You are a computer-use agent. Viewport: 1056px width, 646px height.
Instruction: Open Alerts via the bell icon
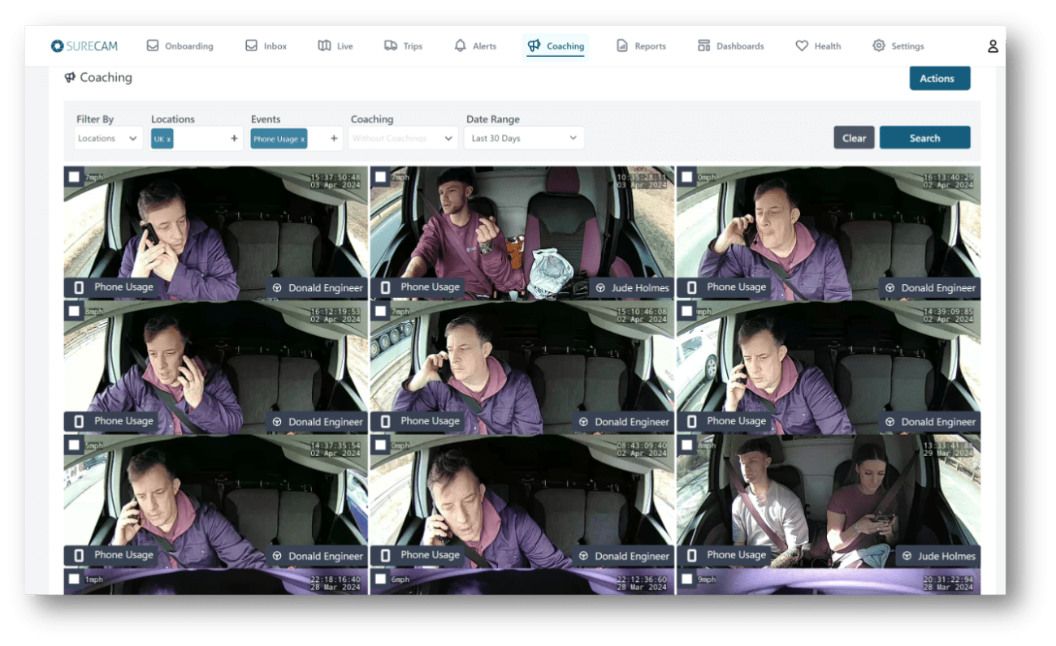(461, 46)
